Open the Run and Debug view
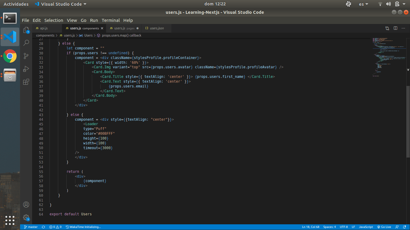The width and height of the screenshot is (410, 230). coord(26,69)
